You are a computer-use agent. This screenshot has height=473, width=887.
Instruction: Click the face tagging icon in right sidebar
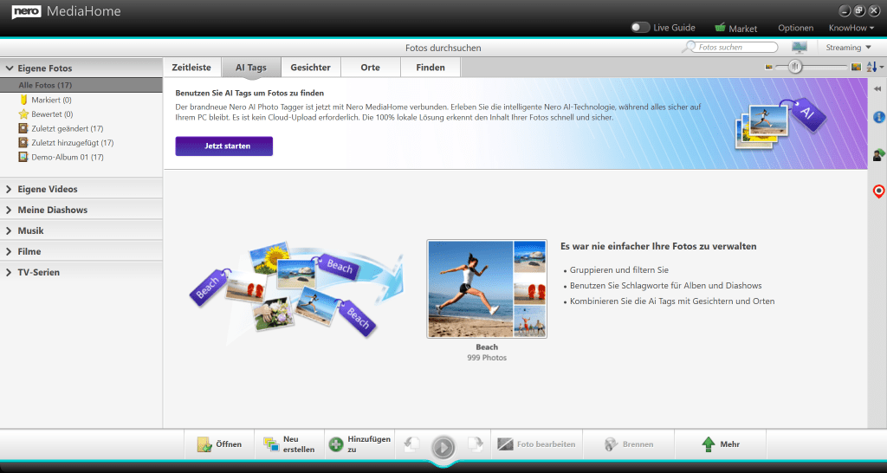tap(878, 155)
